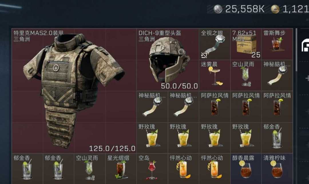Select the first 怦然心动 orange cocktail
309x184 pixels.
tap(183, 169)
